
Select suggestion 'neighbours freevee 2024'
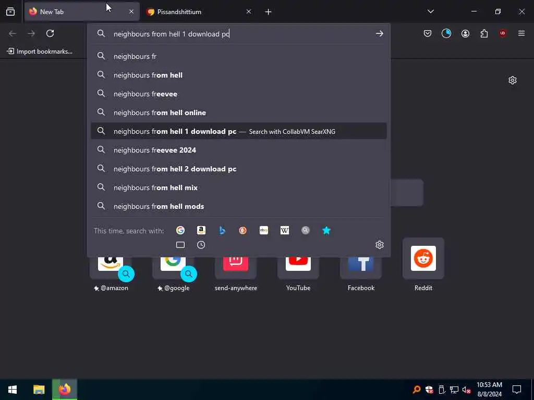tap(239, 150)
